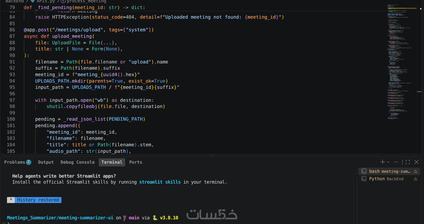Viewport: 424px width, 224px height.
Task: Create a new terminal with plus icon
Action: coord(383,162)
